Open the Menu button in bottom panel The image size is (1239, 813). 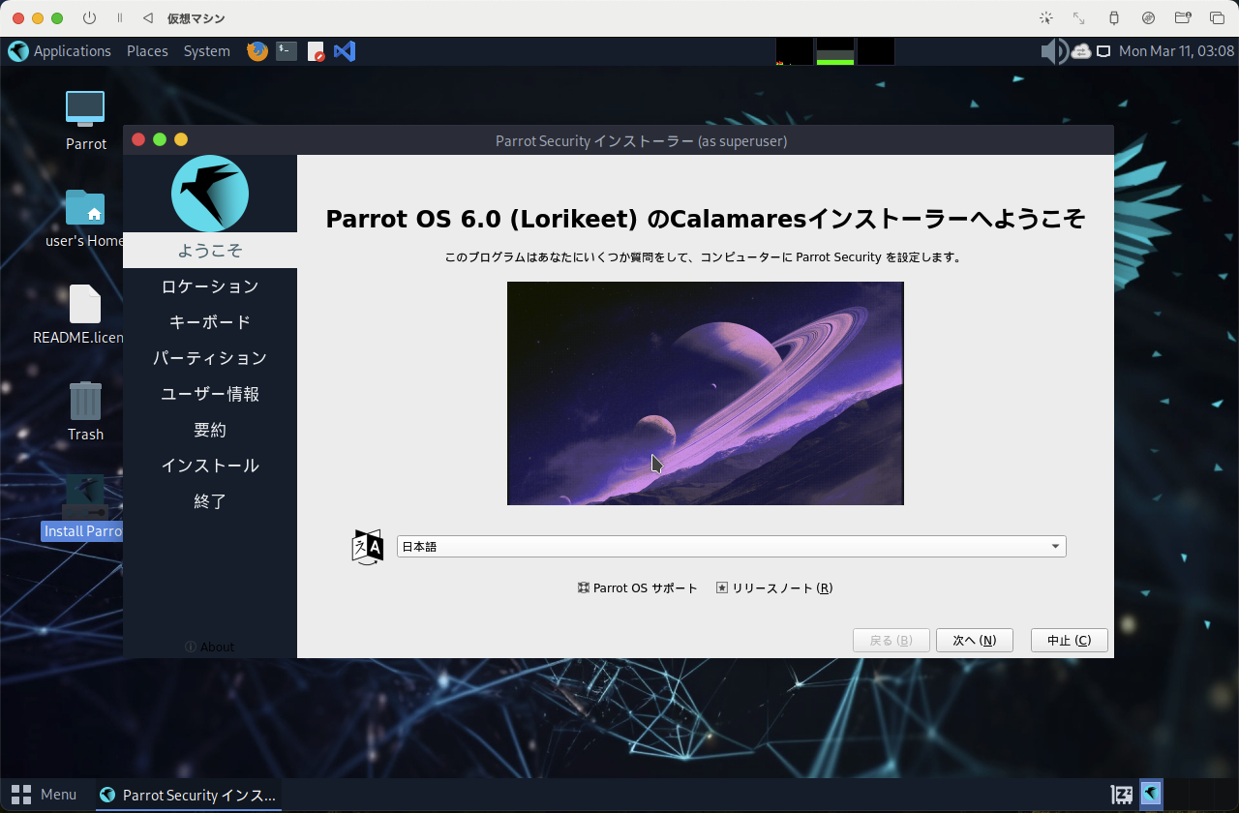pos(44,795)
